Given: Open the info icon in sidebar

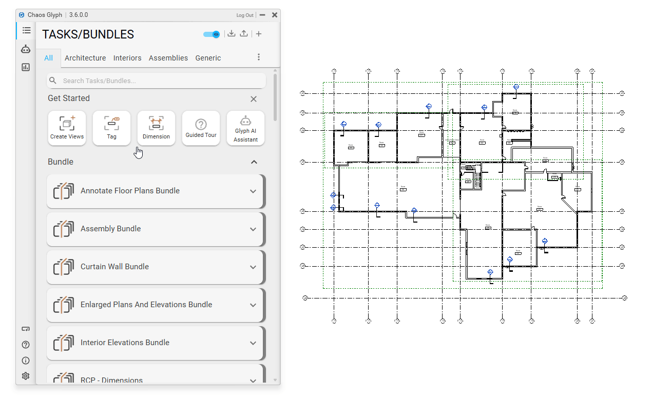Looking at the screenshot, I should point(26,361).
